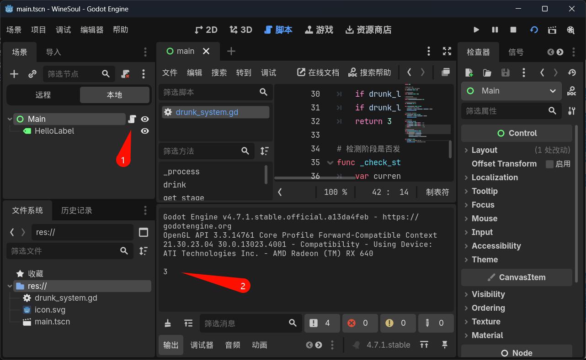Viewport: 586px width, 360px height.
Task: Click the 搜索帮助 button
Action: coord(370,73)
